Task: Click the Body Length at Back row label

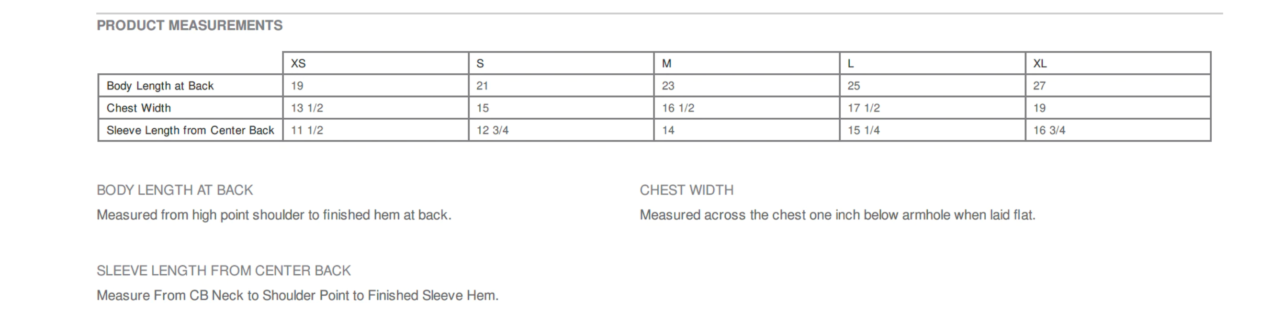Action: [x=160, y=86]
